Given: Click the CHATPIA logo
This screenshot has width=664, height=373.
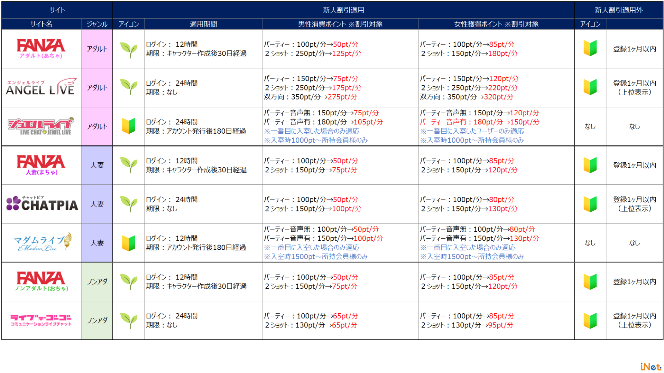Looking at the screenshot, I should coord(42,203).
